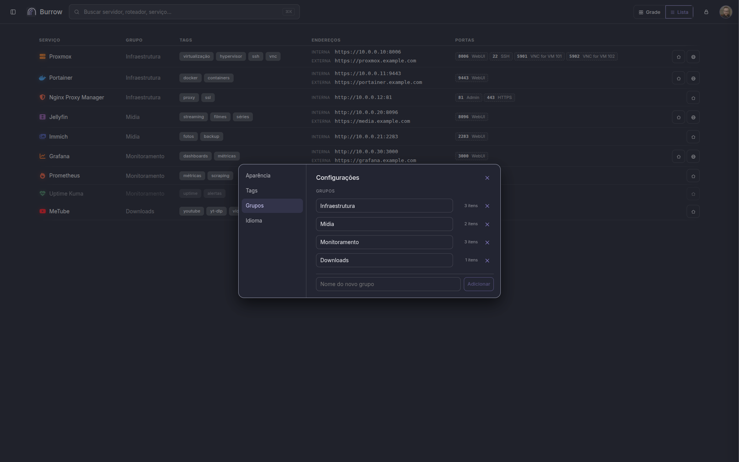
Task: Edit the Infraestrutura group name field
Action: [x=384, y=206]
